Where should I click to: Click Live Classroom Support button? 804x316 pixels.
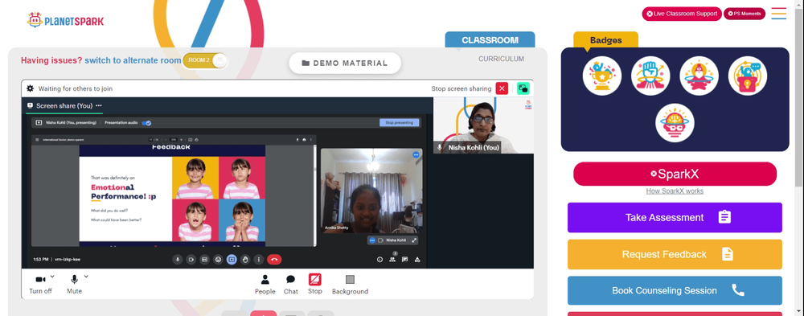[x=682, y=14]
